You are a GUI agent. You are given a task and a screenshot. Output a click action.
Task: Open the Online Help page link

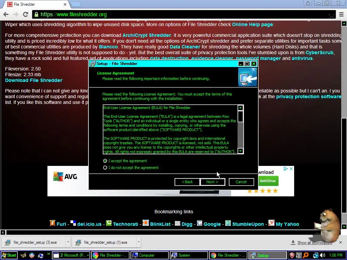[x=252, y=24]
